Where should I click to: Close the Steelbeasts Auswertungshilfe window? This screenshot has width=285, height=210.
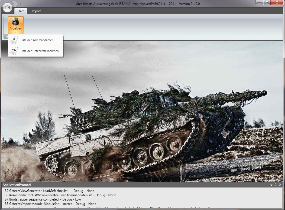(277, 2)
